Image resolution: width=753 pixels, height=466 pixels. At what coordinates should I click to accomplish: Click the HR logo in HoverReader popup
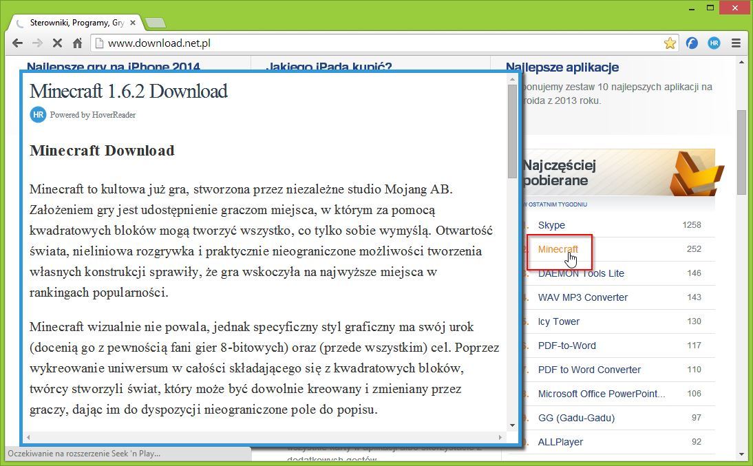[x=38, y=115]
